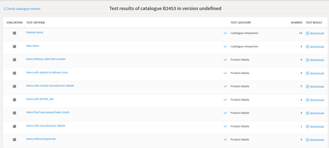Screen dimensions: 329x148
Task: Download invalid manufacturer details results
Action: coord(315,86)
